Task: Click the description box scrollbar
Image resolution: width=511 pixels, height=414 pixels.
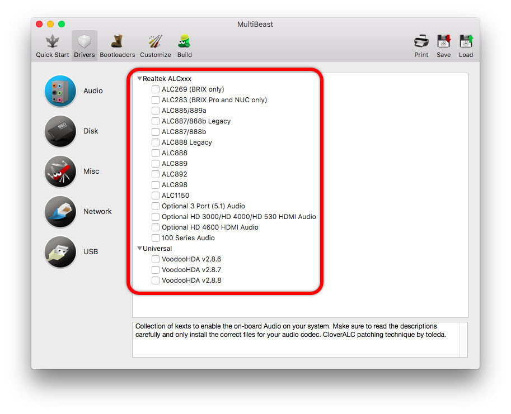Action: click(463, 340)
